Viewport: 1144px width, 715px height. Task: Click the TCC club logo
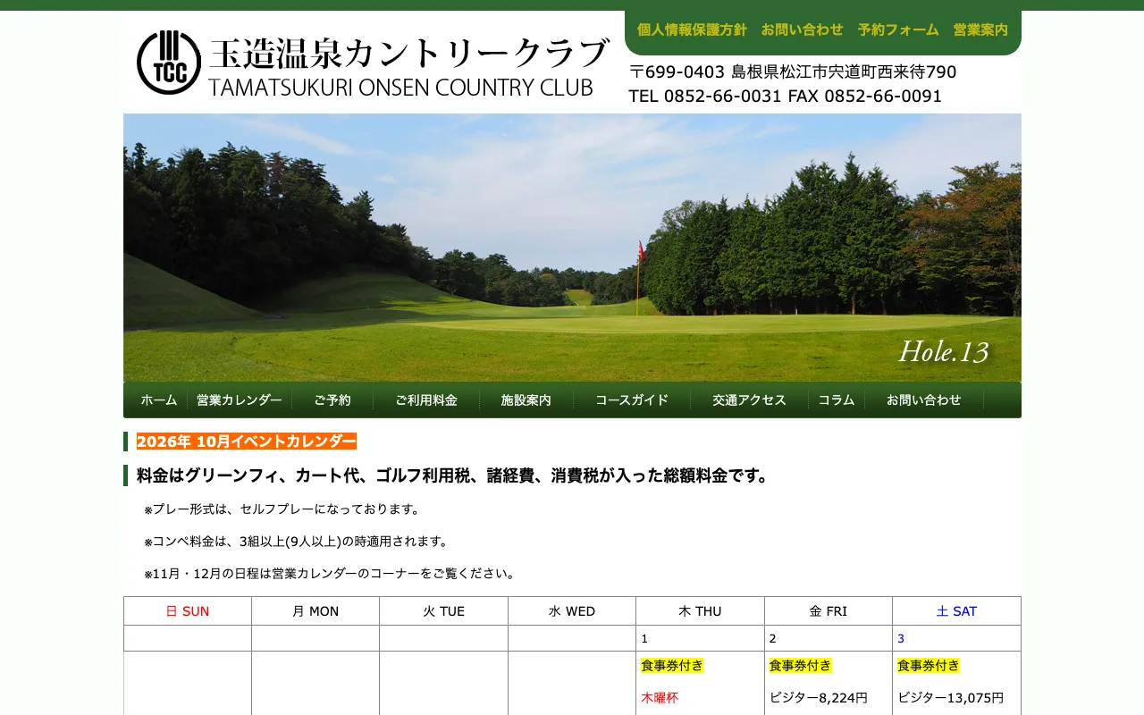click(x=169, y=63)
